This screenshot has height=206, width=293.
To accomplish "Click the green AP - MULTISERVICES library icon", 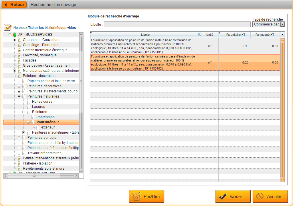I will (15, 35).
